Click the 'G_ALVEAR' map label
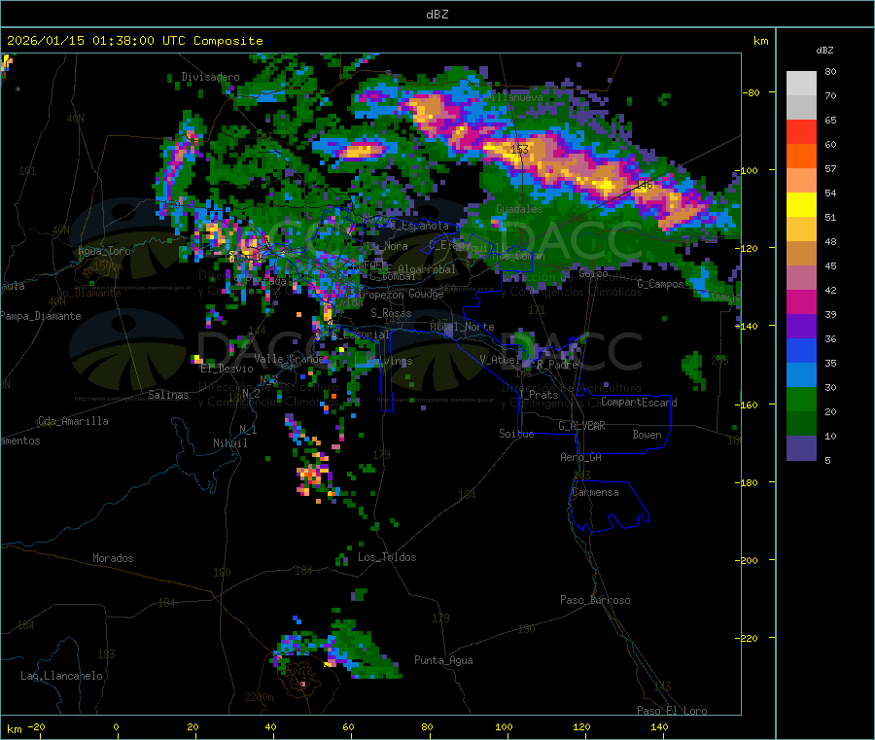The width and height of the screenshot is (875, 740). [581, 426]
